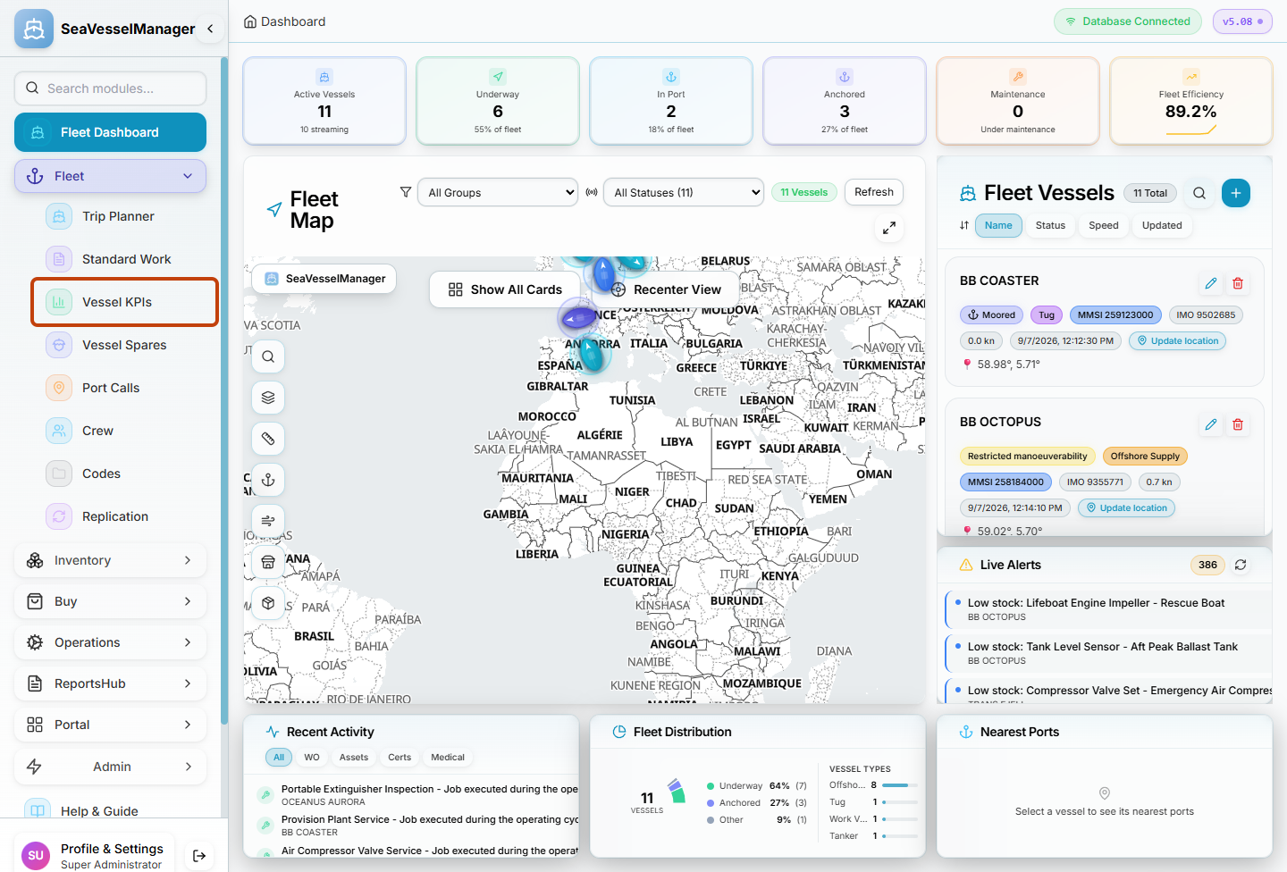Expand the Inventory menu

point(110,560)
